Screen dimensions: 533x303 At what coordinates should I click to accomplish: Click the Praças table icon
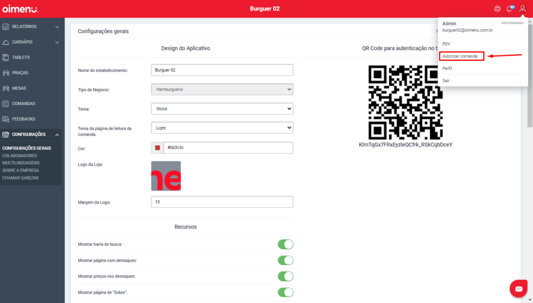6,73
